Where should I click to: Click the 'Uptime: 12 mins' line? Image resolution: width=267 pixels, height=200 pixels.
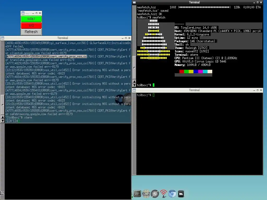186,38
